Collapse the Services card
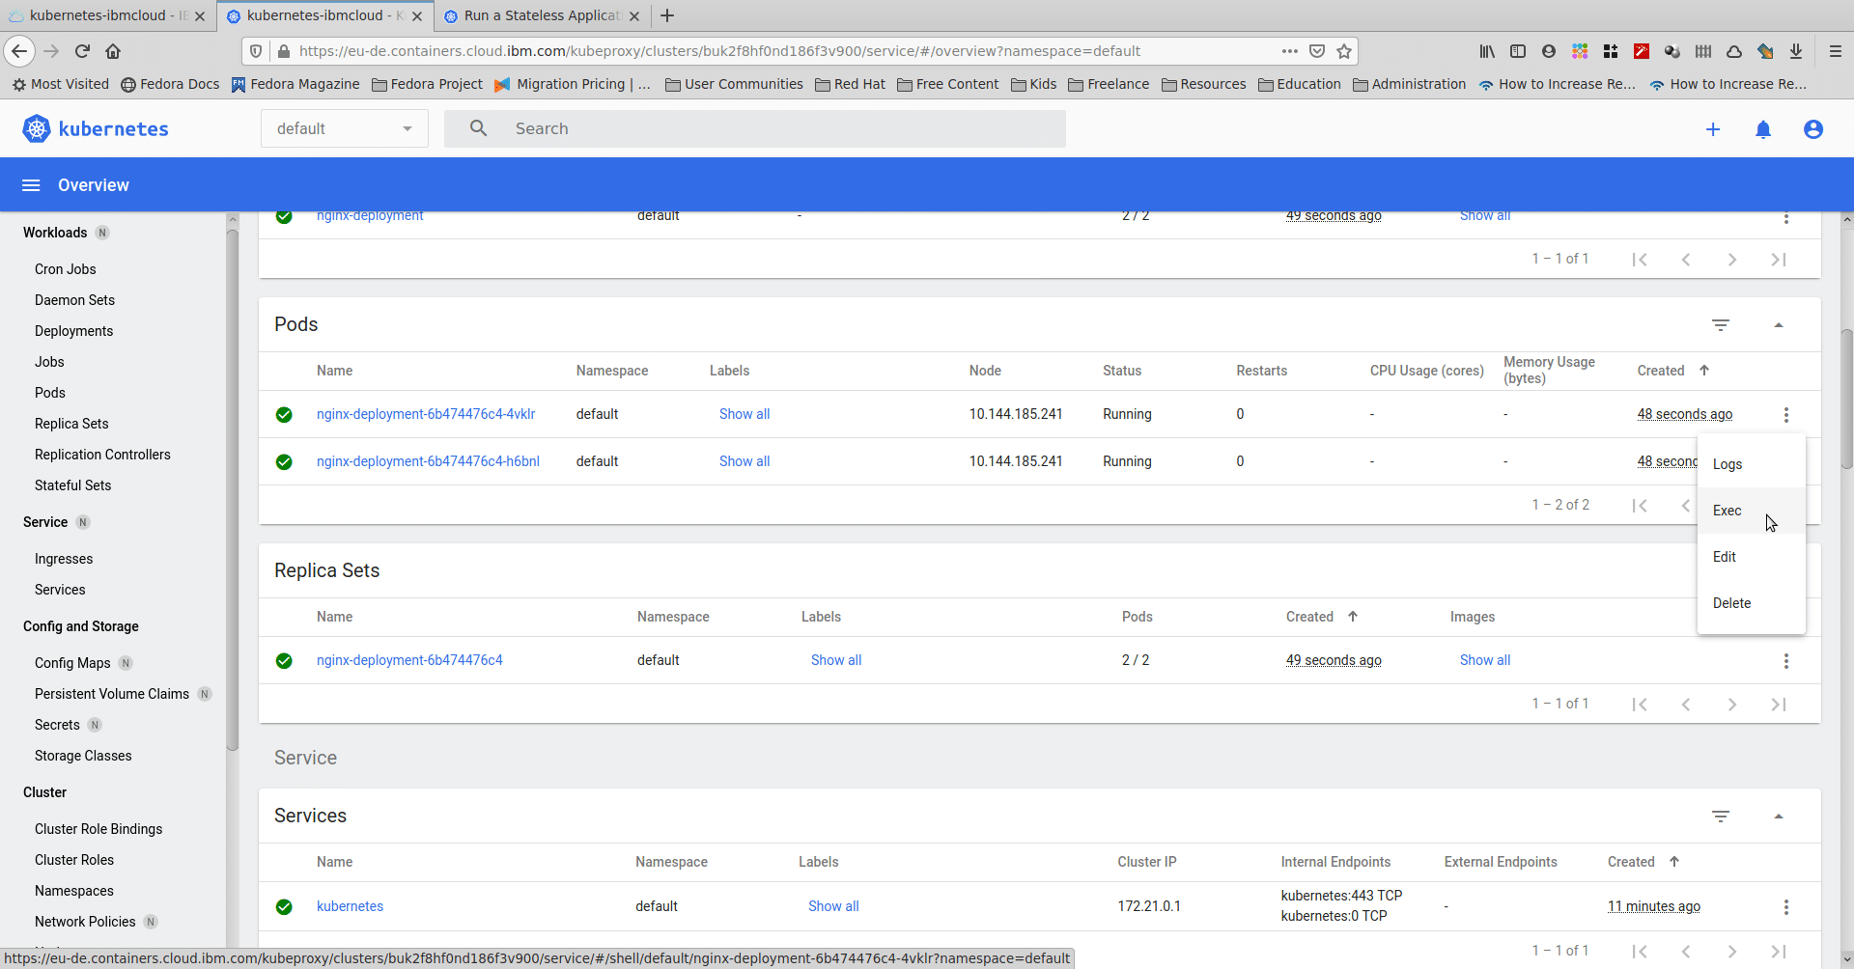1854x969 pixels. tap(1779, 817)
